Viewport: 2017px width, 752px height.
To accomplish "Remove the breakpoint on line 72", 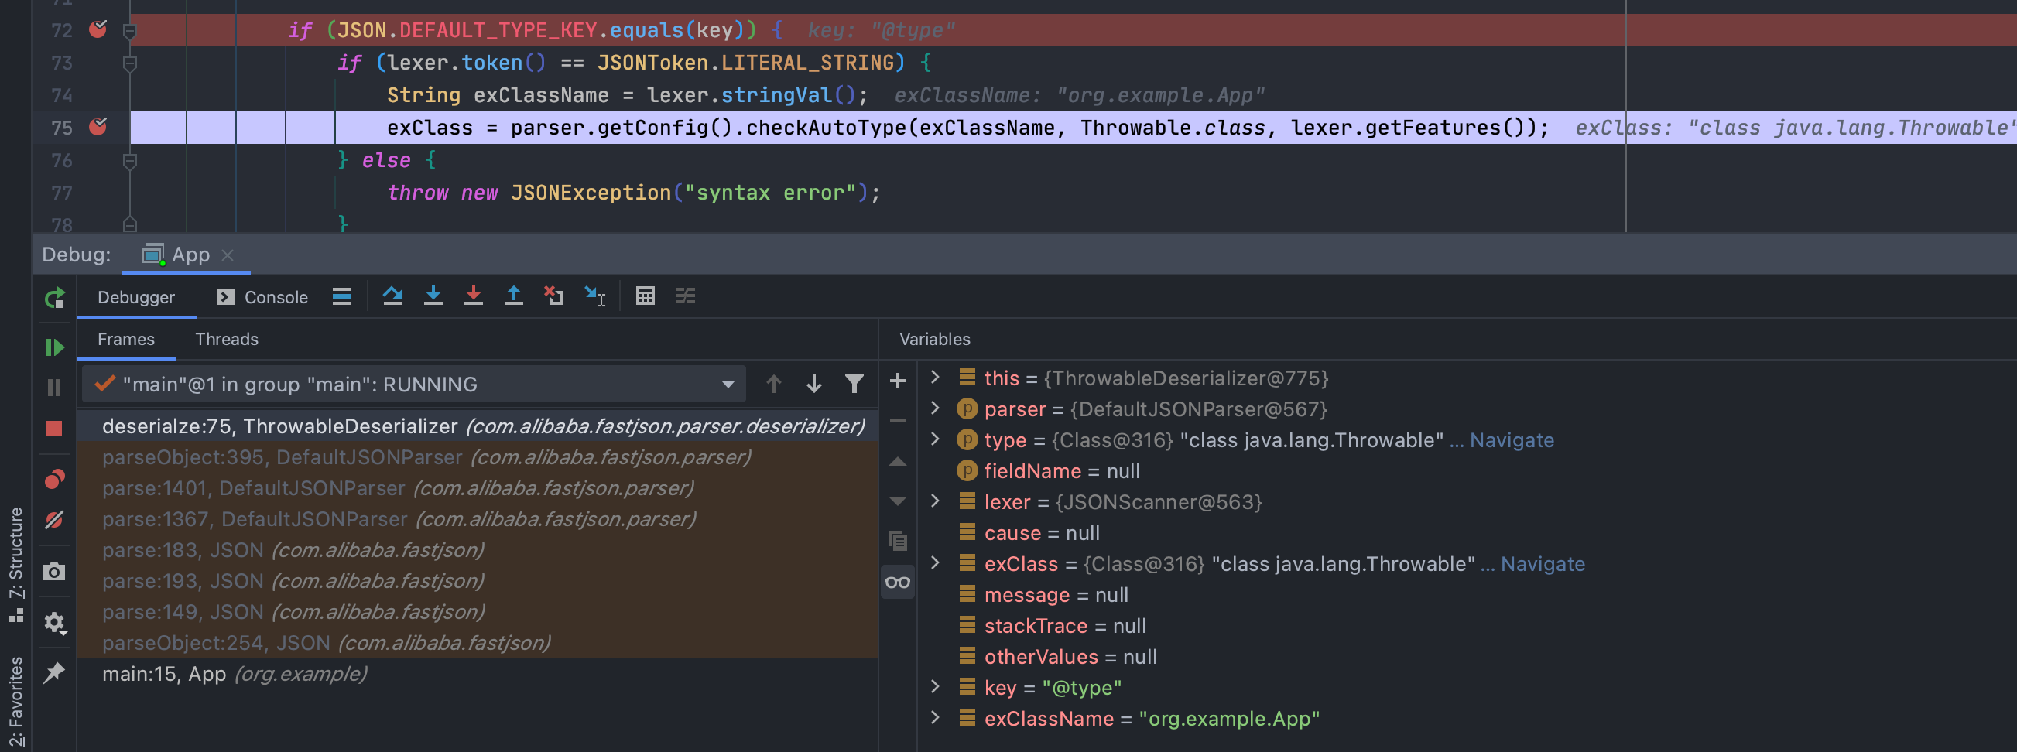I will click(98, 29).
